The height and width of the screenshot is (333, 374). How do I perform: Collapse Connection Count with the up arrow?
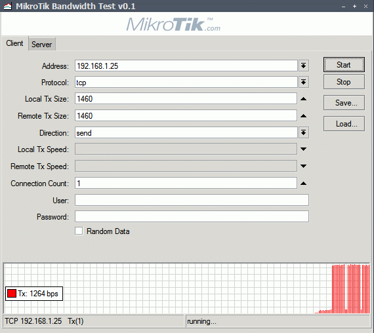pyautogui.click(x=303, y=184)
